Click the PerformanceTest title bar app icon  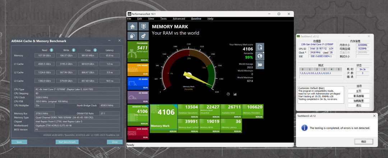(x=129, y=14)
